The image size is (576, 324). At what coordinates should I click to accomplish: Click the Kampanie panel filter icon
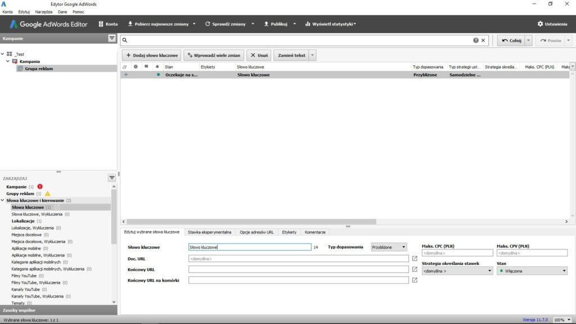[112, 38]
